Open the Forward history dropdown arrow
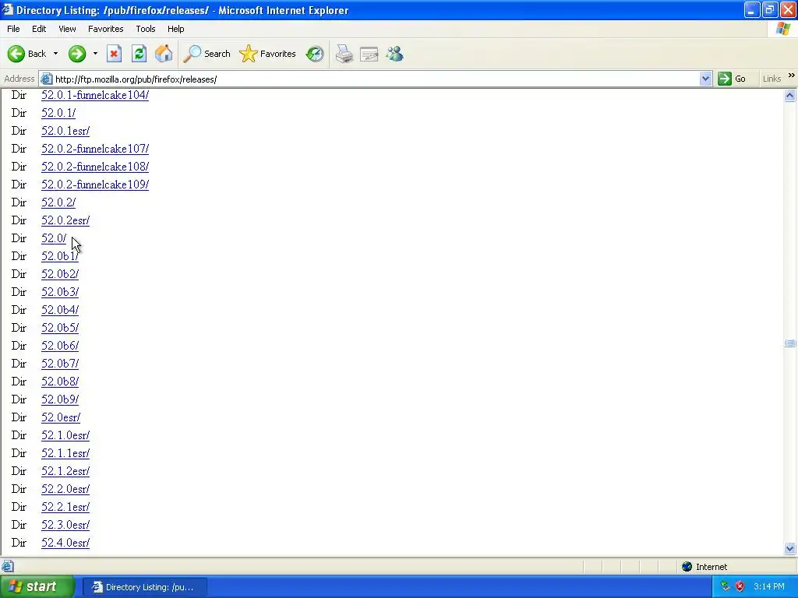The image size is (798, 598). pyautogui.click(x=95, y=54)
